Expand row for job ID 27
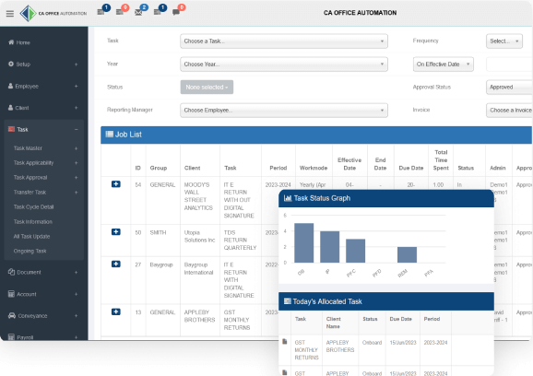533x376 pixels. [x=116, y=264]
